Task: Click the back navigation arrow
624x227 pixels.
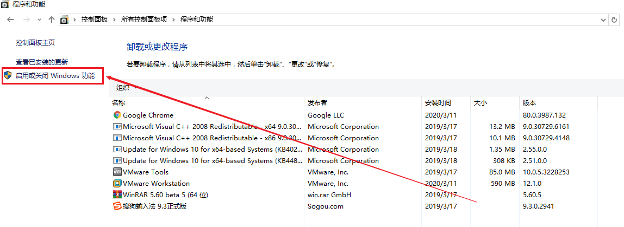Action: (10, 20)
